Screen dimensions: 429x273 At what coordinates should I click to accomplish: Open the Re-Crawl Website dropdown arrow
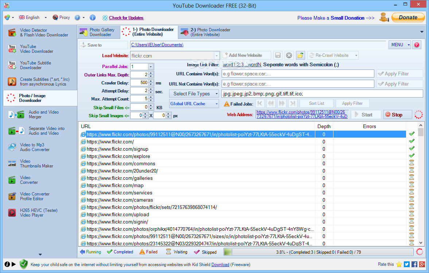[x=356, y=55]
